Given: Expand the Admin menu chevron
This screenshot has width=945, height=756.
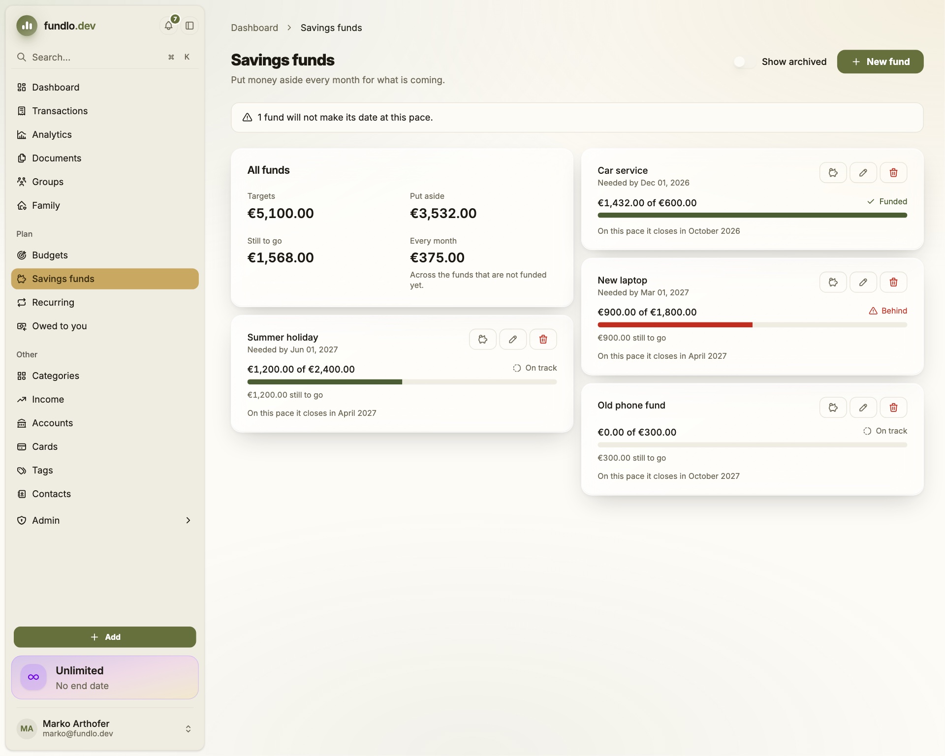Looking at the screenshot, I should click(x=188, y=521).
